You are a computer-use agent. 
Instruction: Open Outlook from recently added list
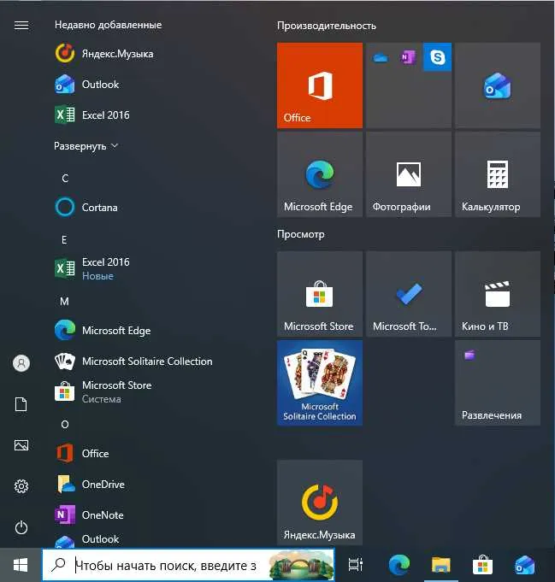click(x=87, y=85)
